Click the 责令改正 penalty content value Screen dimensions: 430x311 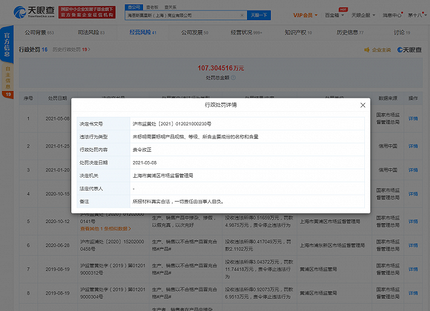click(142, 149)
